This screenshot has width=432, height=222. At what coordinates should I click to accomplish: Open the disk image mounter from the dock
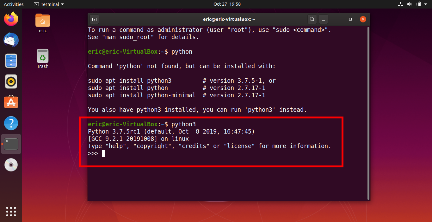tap(11, 165)
